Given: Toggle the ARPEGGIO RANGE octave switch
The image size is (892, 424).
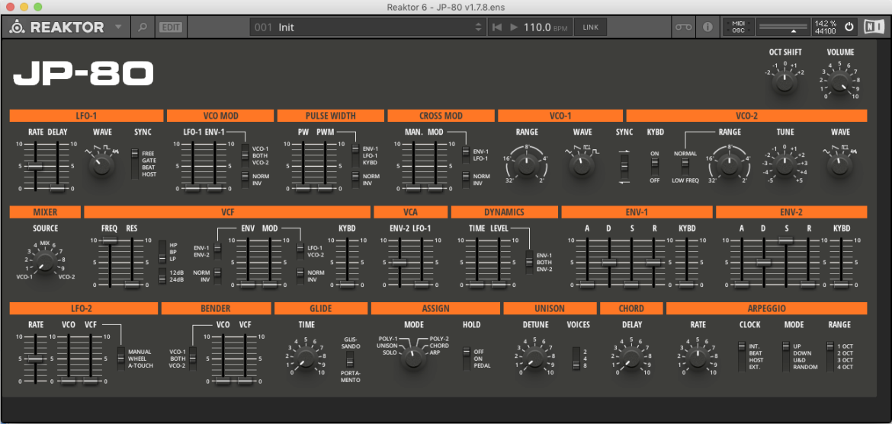Looking at the screenshot, I should coord(829,356).
